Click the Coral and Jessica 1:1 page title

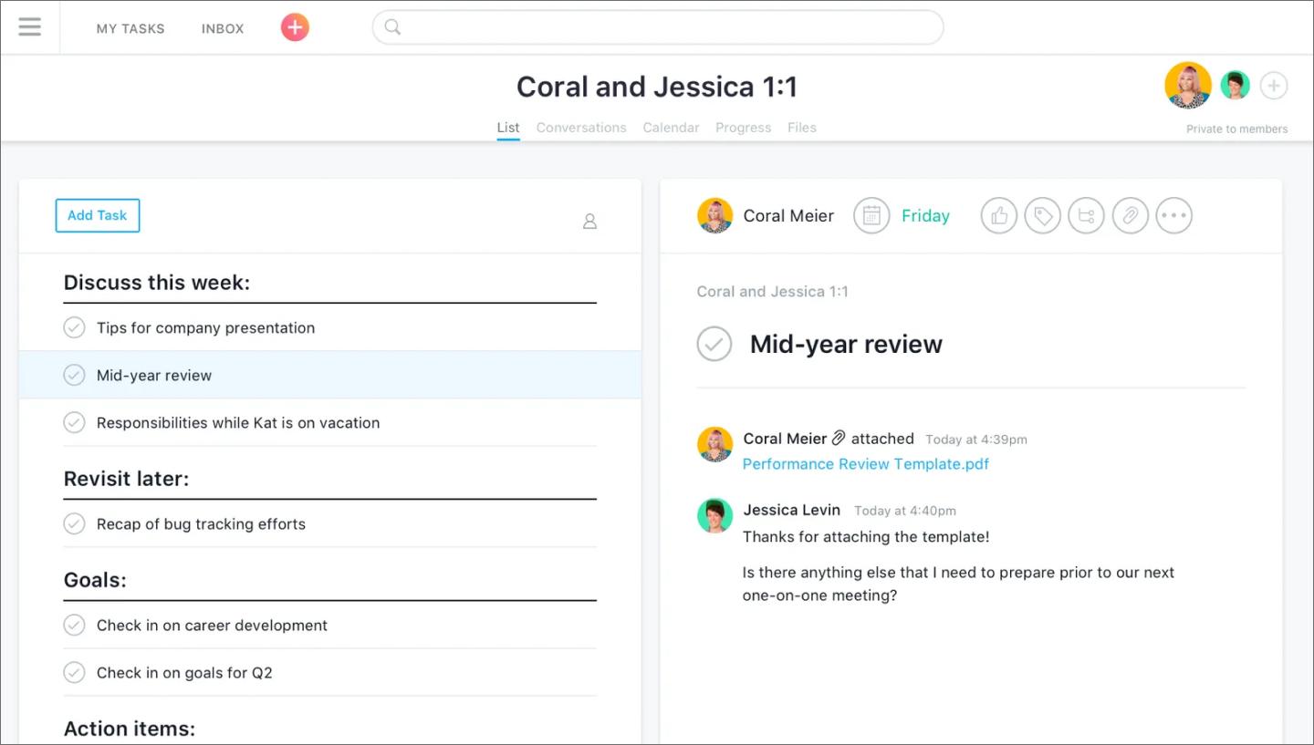pyautogui.click(x=657, y=87)
